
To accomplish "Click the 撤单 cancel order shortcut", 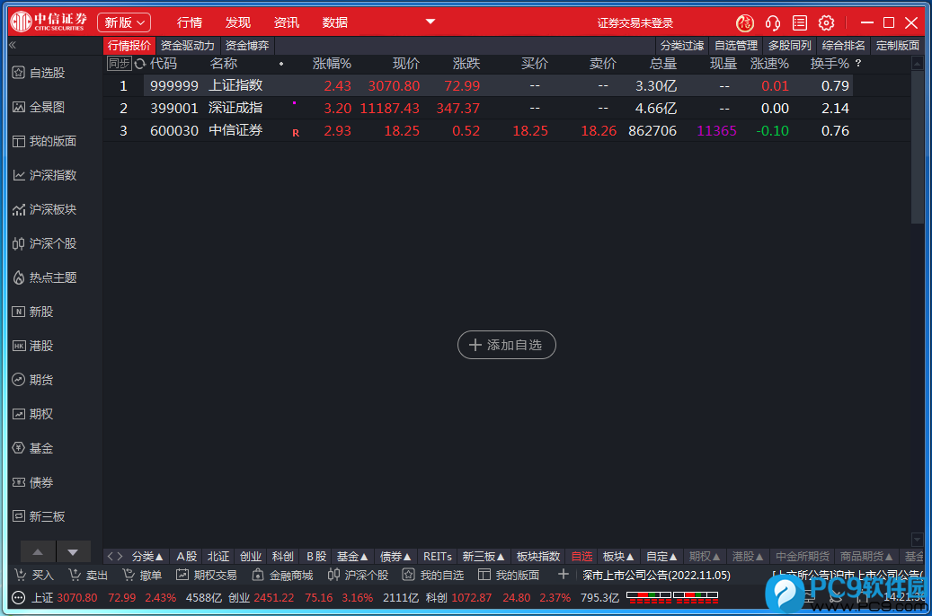I will tap(142, 575).
